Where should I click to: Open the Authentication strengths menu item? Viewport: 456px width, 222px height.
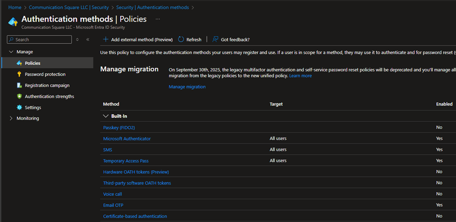(49, 97)
